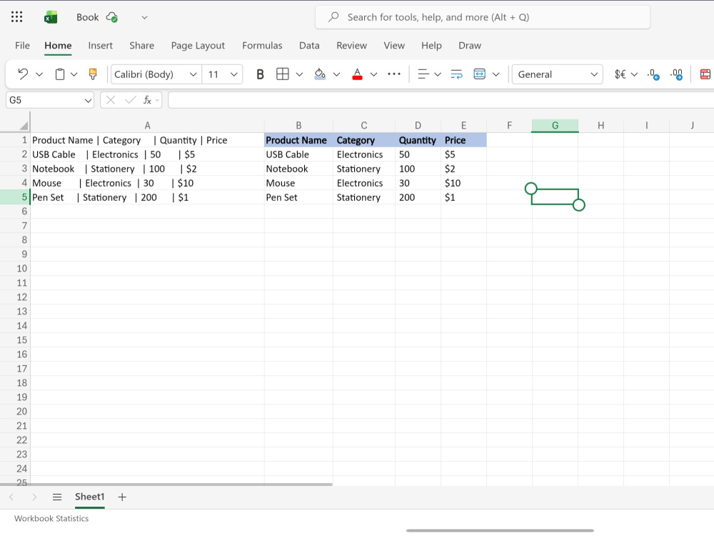Select the $10 price cell
Image resolution: width=714 pixels, height=536 pixels.
point(463,183)
